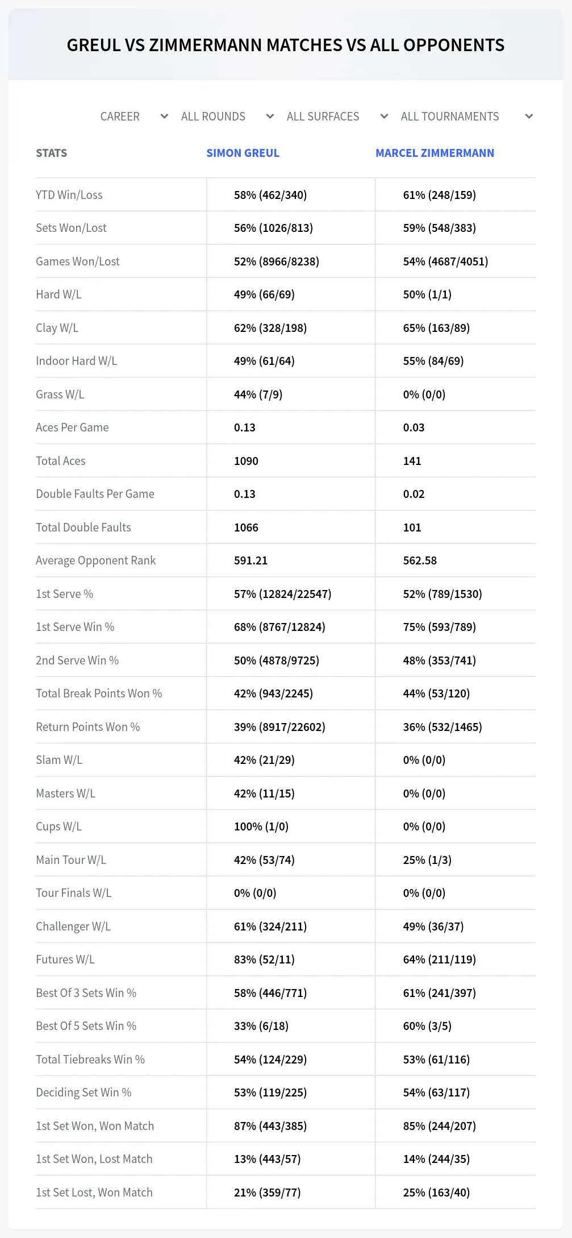Select the YTD Win/Loss row label

click(69, 195)
